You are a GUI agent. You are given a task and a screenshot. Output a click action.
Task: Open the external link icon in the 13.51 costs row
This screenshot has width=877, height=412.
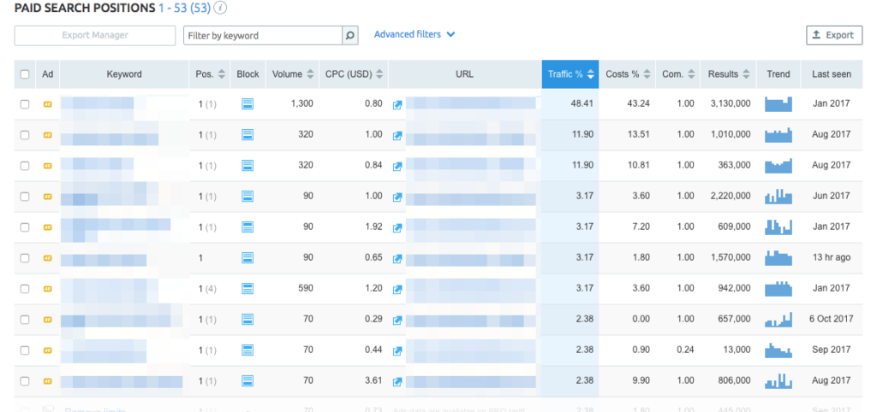(x=397, y=135)
